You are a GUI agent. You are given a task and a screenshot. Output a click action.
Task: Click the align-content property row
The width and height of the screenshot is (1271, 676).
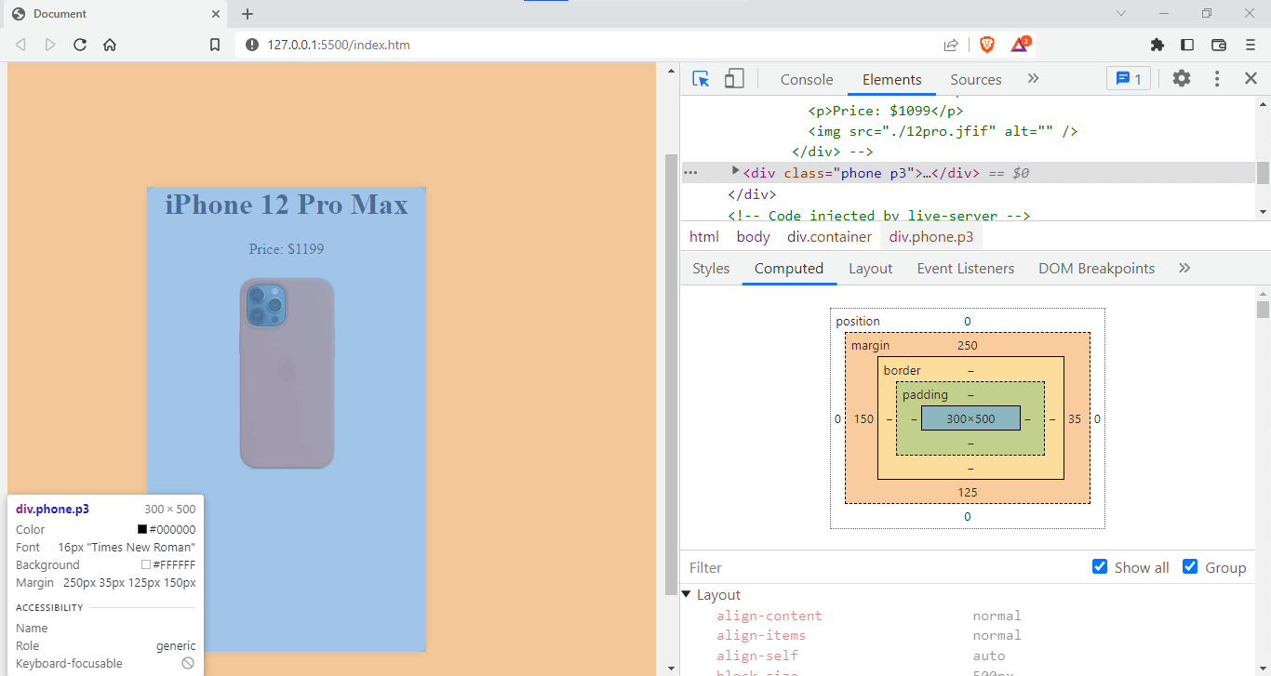pos(968,616)
